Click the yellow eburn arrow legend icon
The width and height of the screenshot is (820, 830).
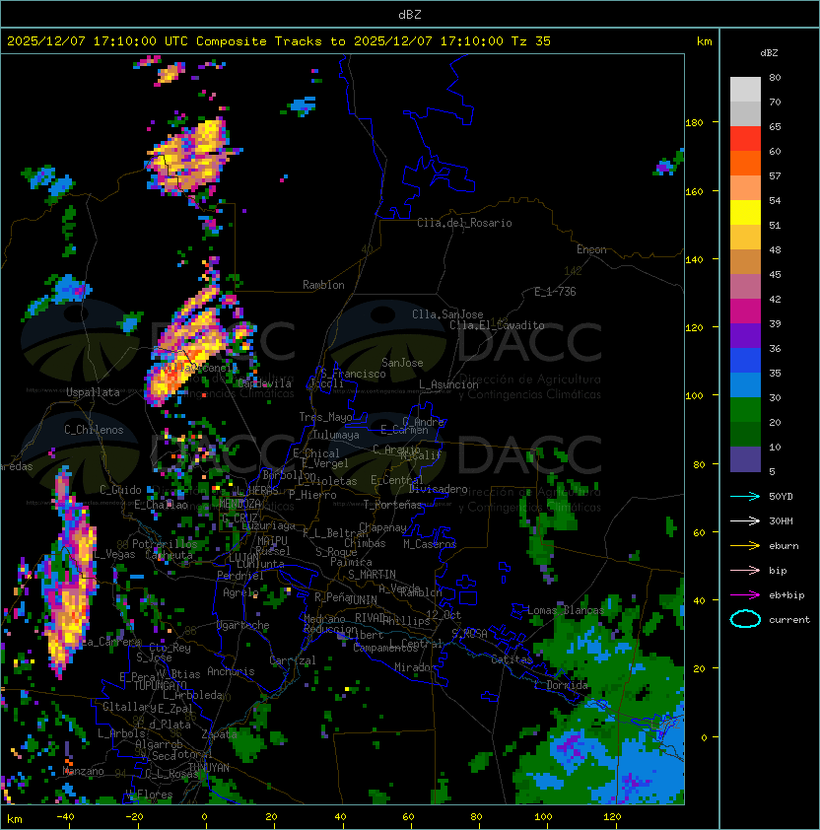coord(745,546)
